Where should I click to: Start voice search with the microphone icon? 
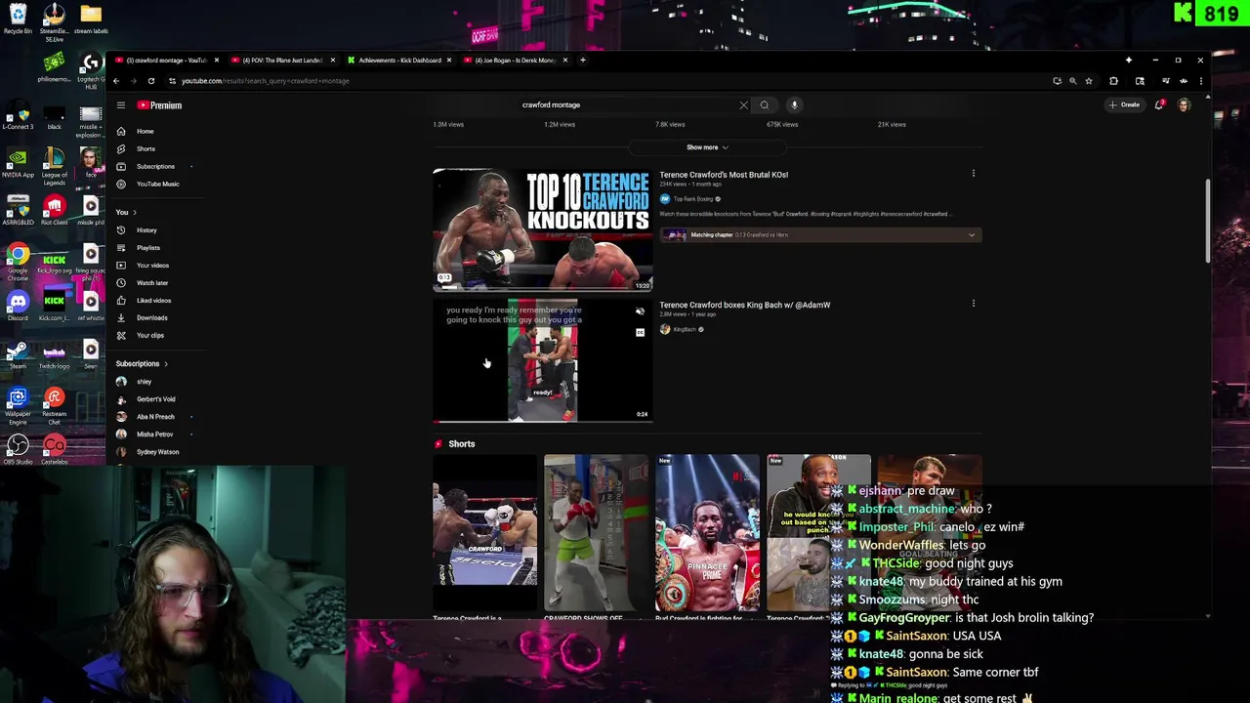pos(794,104)
